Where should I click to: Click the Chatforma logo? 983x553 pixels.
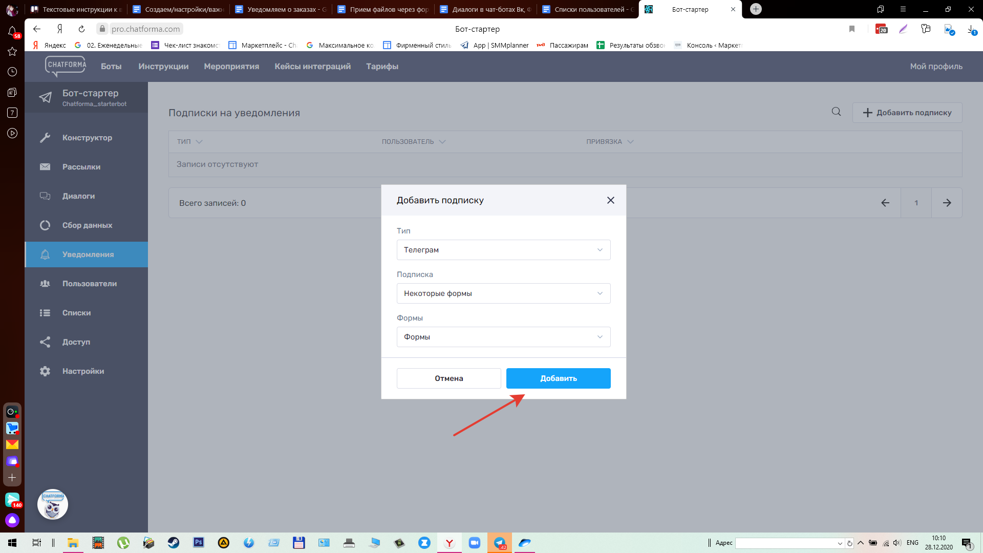(x=66, y=66)
